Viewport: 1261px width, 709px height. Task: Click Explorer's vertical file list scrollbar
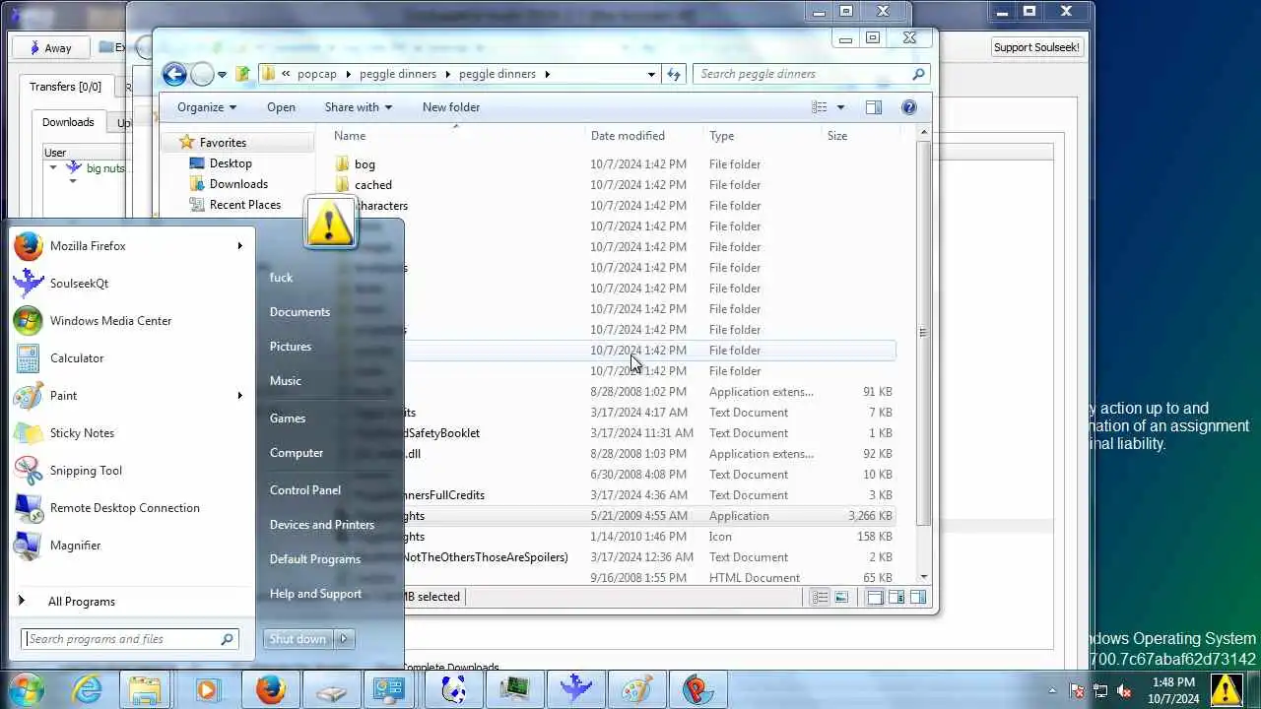[x=923, y=333]
